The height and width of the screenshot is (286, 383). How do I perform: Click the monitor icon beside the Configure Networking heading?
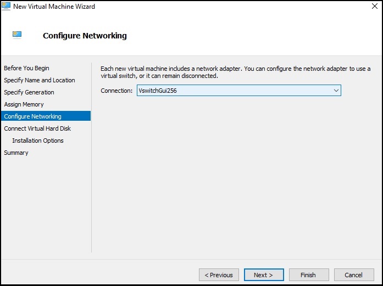click(x=18, y=36)
